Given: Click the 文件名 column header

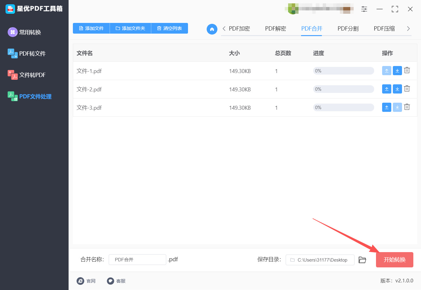Looking at the screenshot, I should pos(85,53).
